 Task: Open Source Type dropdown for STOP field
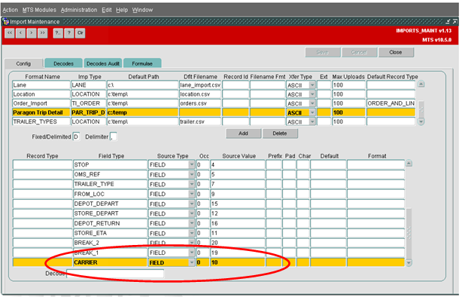click(x=192, y=165)
